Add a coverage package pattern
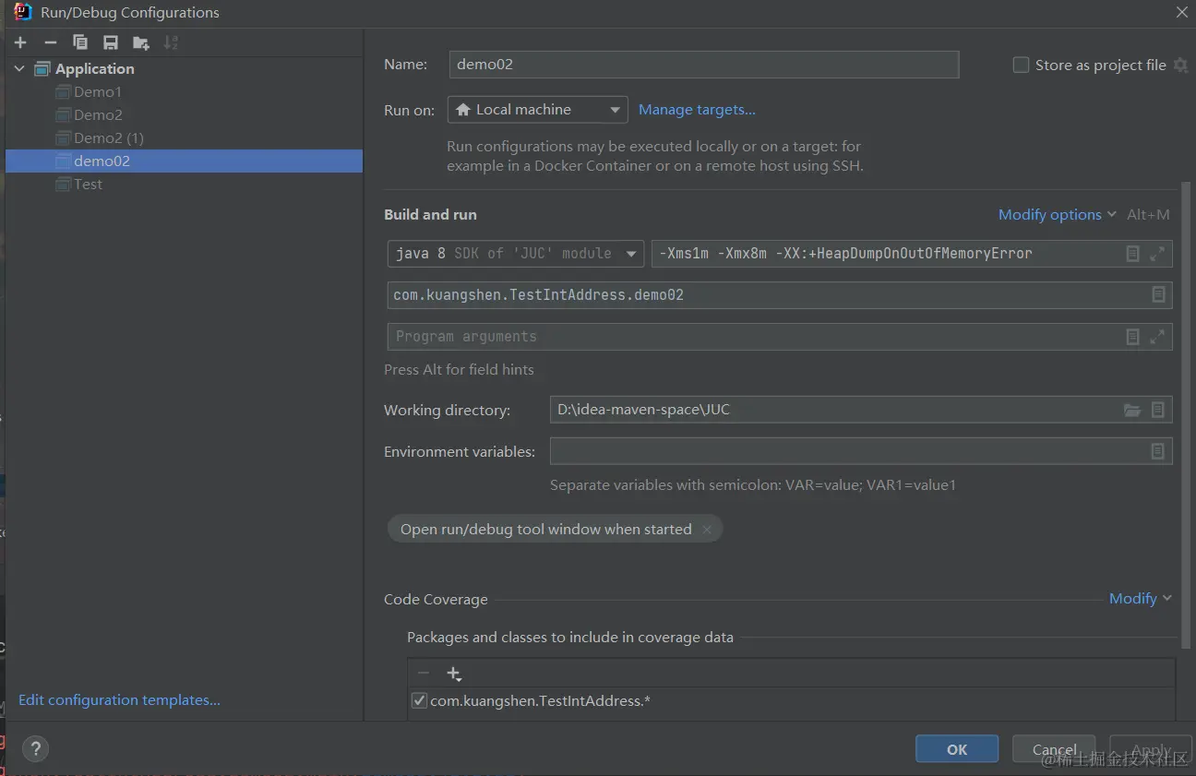 453,674
